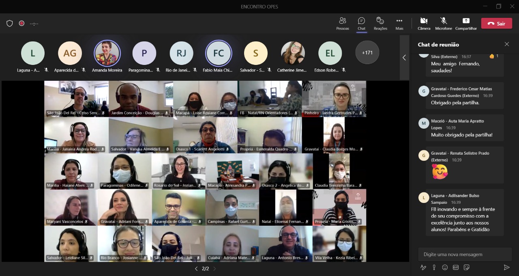Open the Pessoas participants panel

[342, 24]
